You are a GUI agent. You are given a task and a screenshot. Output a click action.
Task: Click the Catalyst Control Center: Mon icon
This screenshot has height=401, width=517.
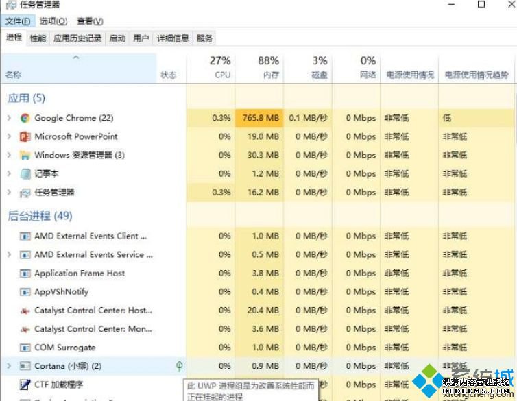tap(25, 329)
